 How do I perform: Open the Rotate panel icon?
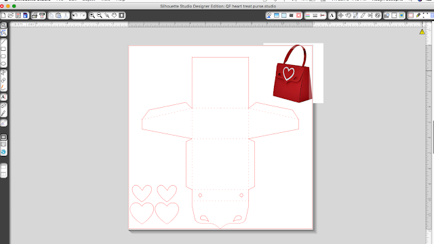[348, 16]
